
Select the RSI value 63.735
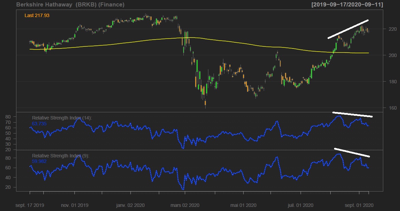[39, 124]
